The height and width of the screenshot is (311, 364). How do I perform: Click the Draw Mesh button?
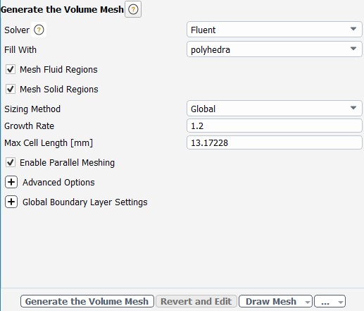click(271, 301)
